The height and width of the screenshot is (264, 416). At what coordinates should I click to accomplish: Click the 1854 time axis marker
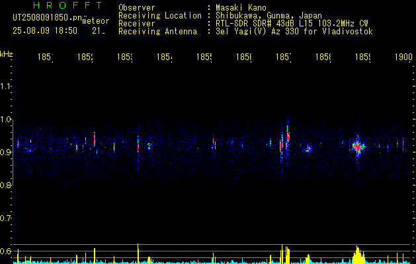click(164, 57)
